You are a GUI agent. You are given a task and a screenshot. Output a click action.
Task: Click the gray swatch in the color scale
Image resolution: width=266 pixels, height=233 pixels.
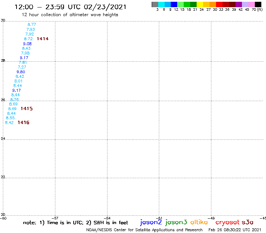(x=155, y=4)
